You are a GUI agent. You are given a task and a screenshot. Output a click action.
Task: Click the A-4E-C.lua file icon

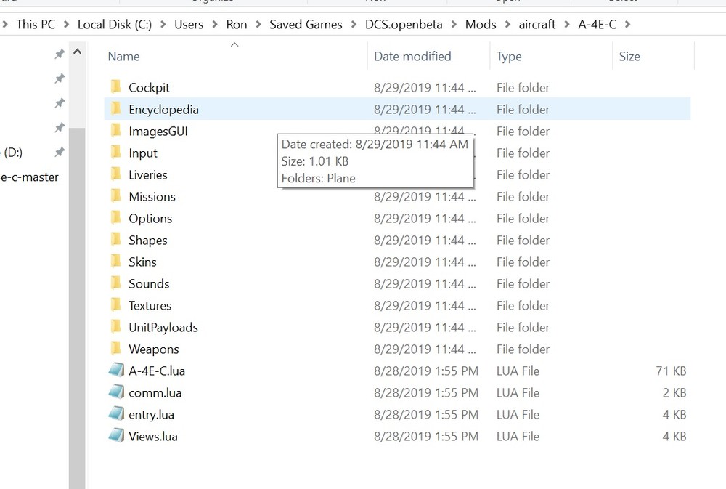pos(116,371)
